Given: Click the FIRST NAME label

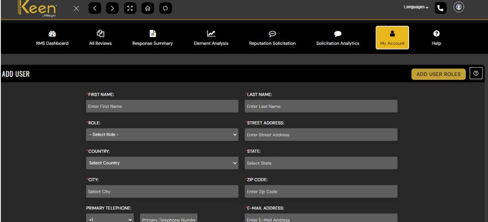Looking at the screenshot, I should point(100,94).
